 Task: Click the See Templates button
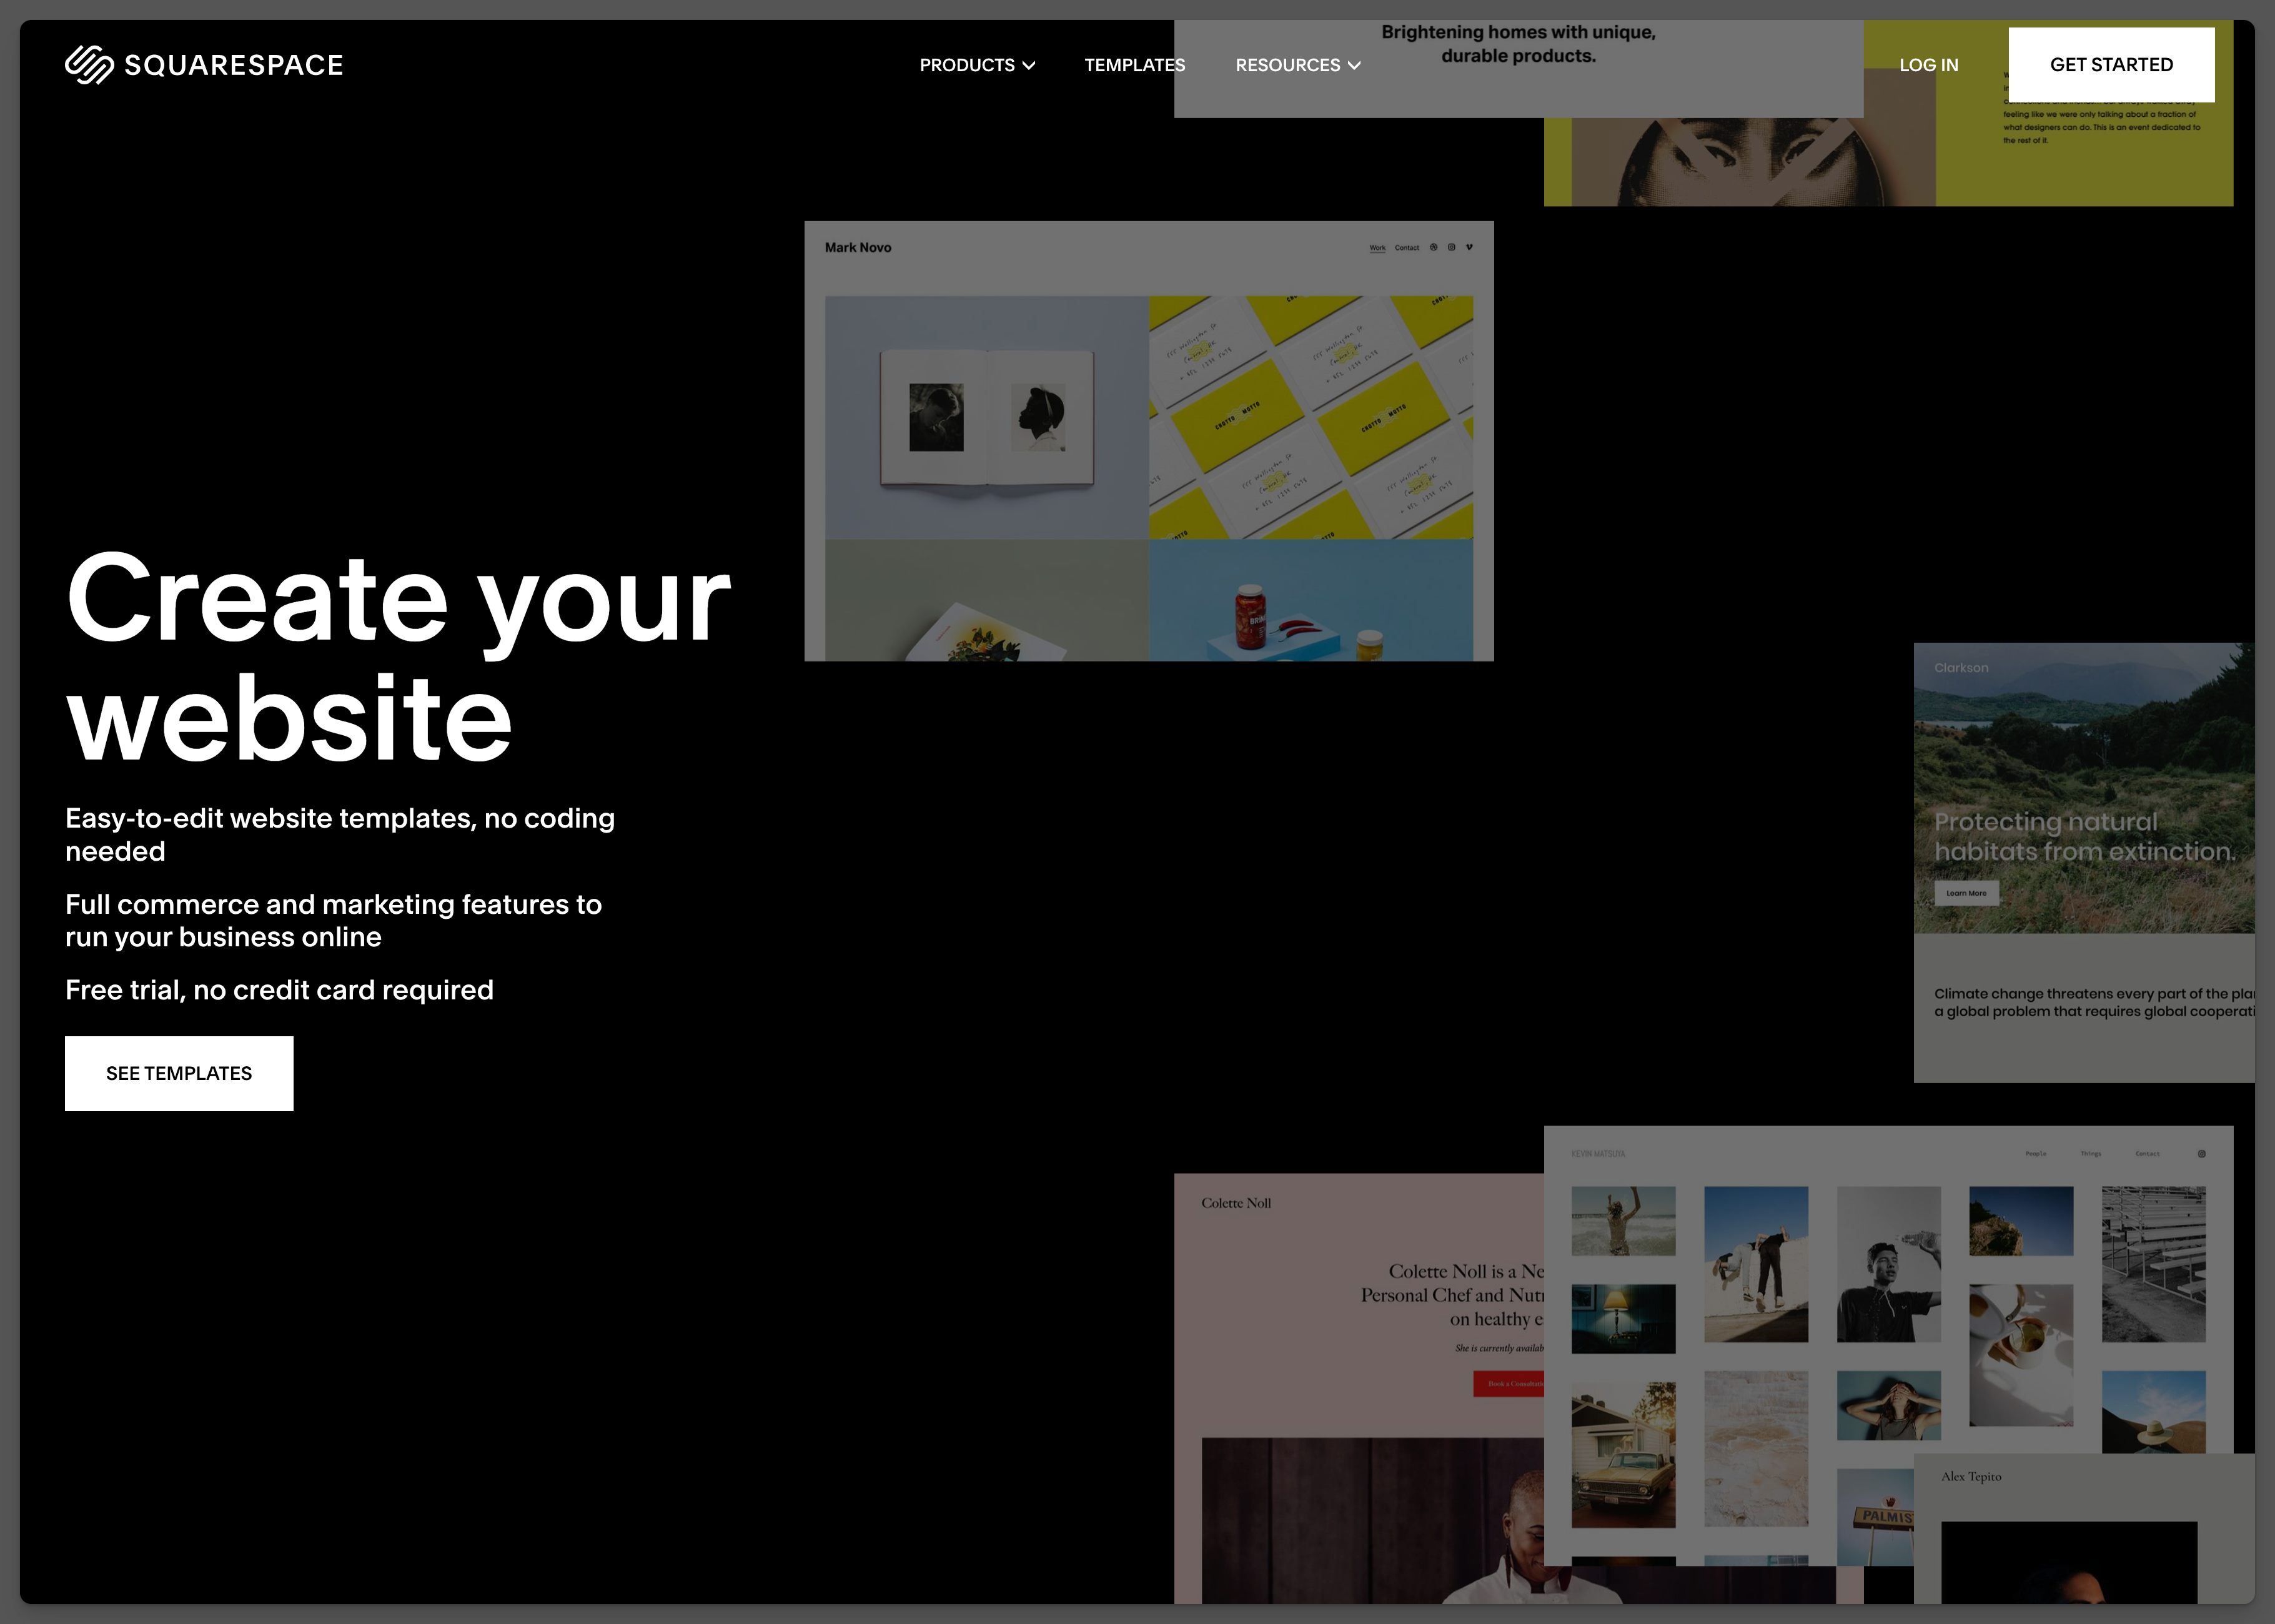(179, 1073)
